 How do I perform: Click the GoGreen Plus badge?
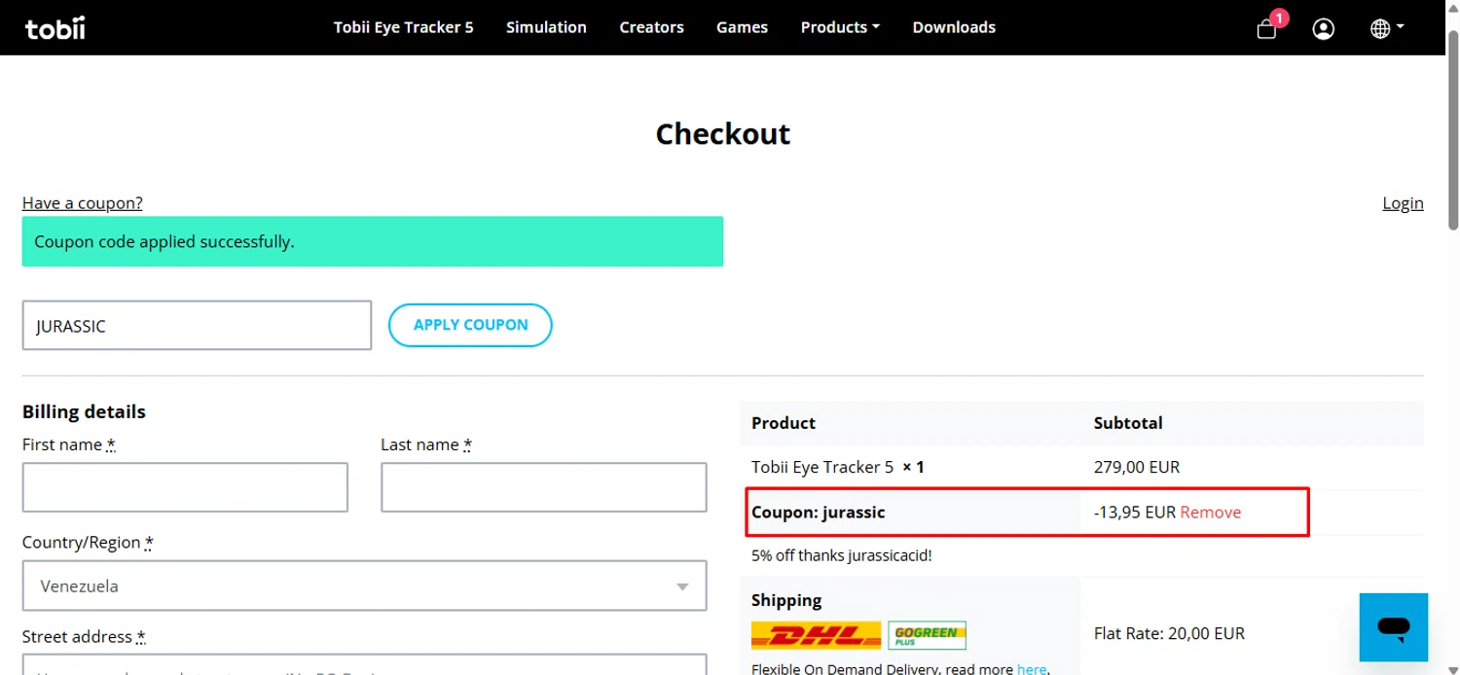[x=927, y=635]
